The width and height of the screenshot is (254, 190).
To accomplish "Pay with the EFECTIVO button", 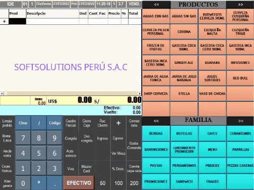I will 79,183.
